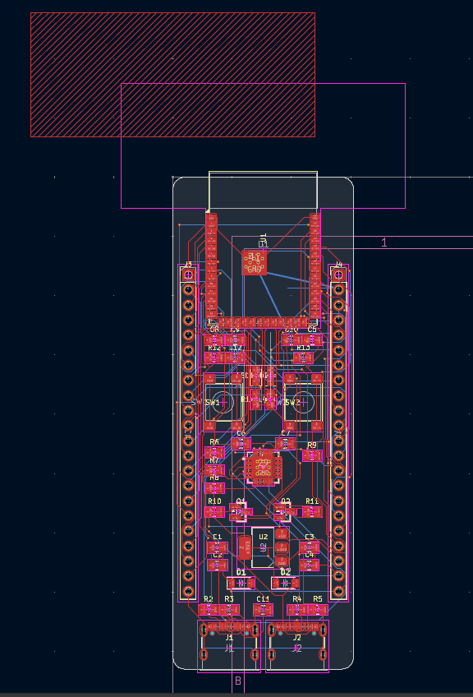Select resistor R4 footprint
This screenshot has height=697, width=473.
(297, 609)
